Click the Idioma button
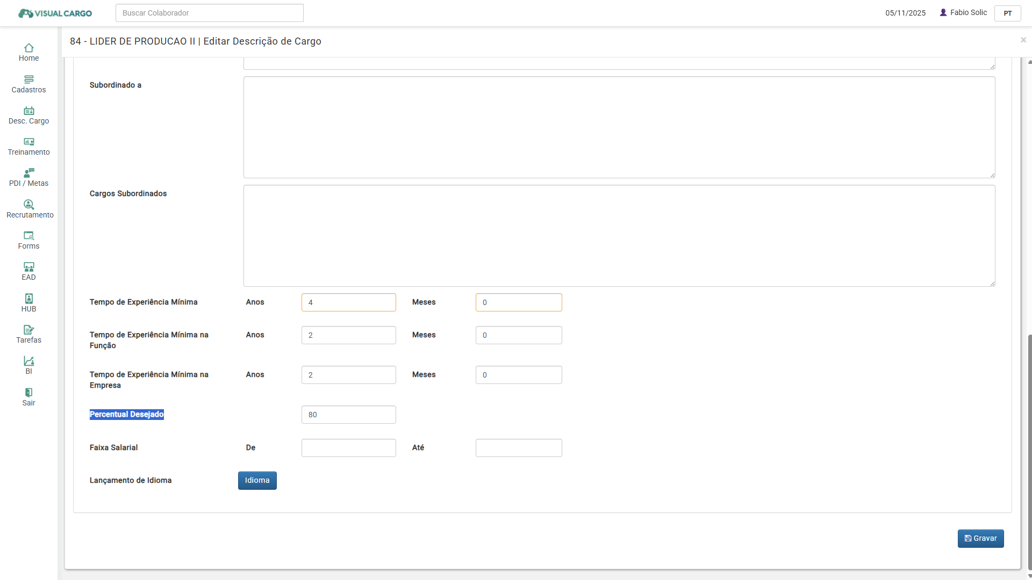 257,481
